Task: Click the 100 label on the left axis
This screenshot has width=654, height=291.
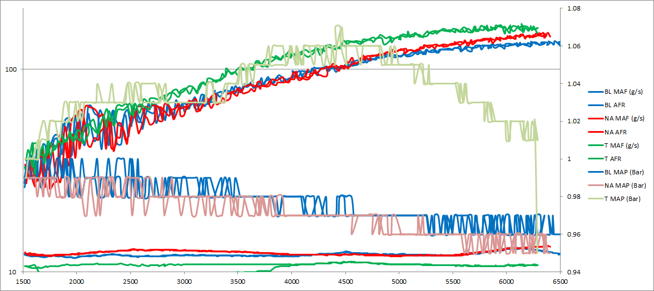Action: [x=10, y=69]
